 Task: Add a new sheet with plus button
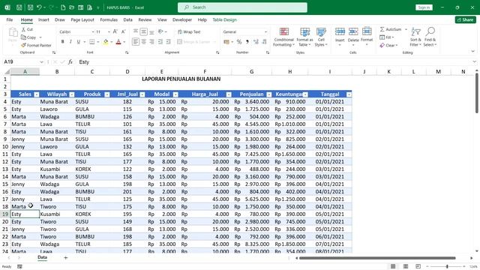[65, 258]
